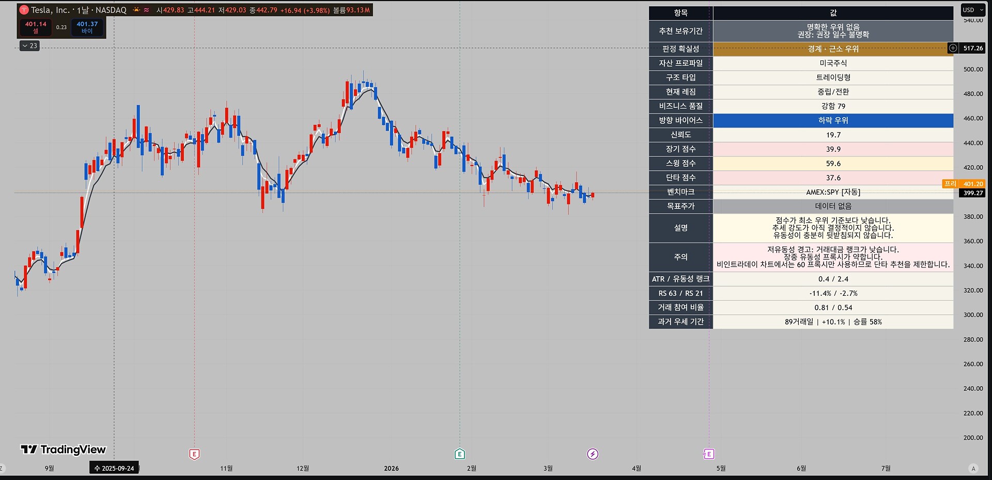Click the 종442.79 close value
The width and height of the screenshot is (992, 480).
click(x=263, y=10)
